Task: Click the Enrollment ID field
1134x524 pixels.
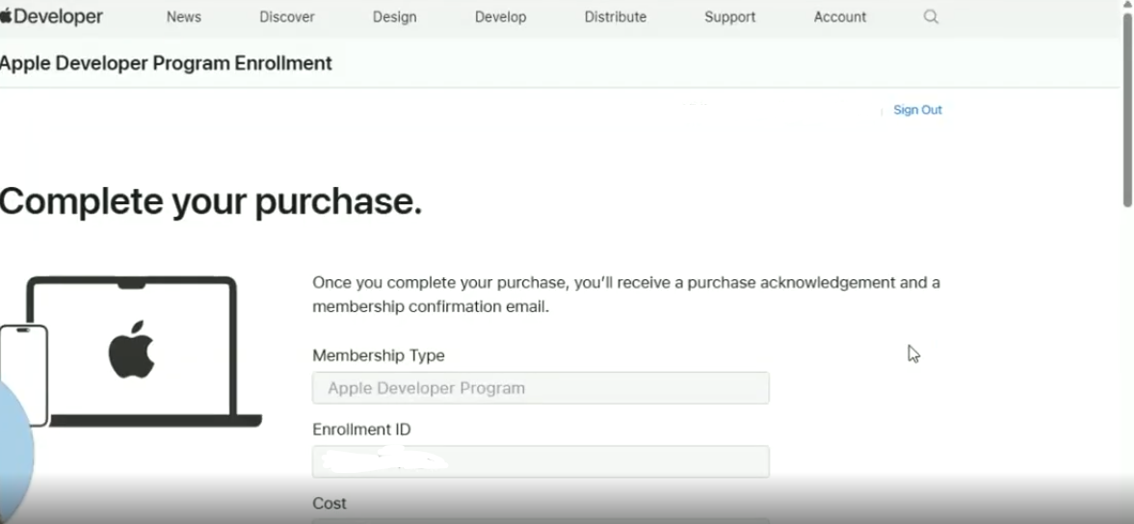Action: click(x=541, y=461)
